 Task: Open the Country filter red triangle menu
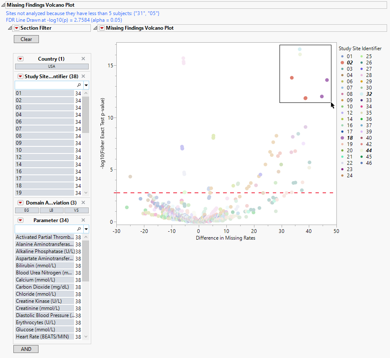[x=20, y=59]
